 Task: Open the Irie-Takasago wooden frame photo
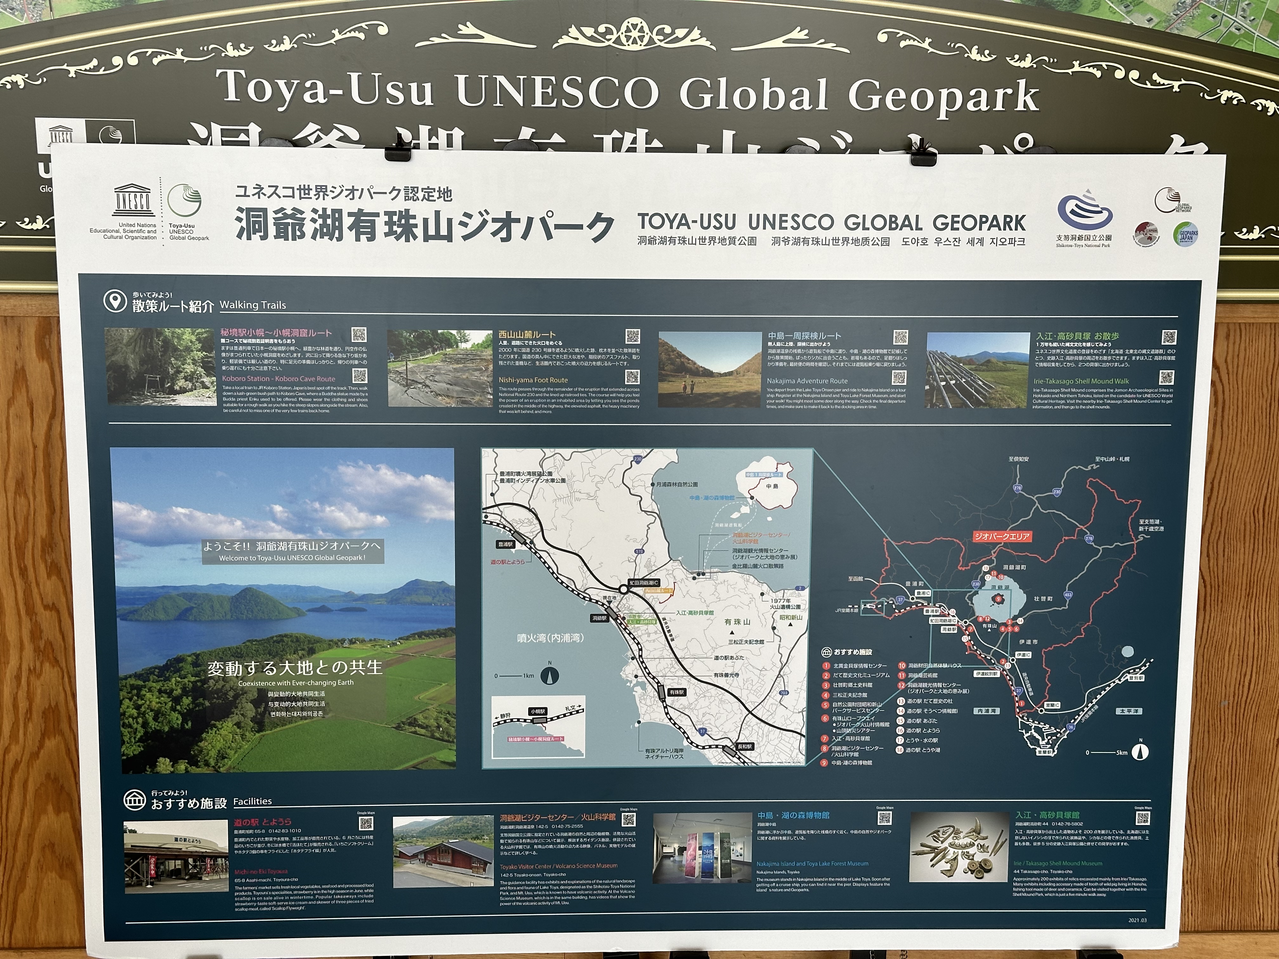[x=978, y=370]
